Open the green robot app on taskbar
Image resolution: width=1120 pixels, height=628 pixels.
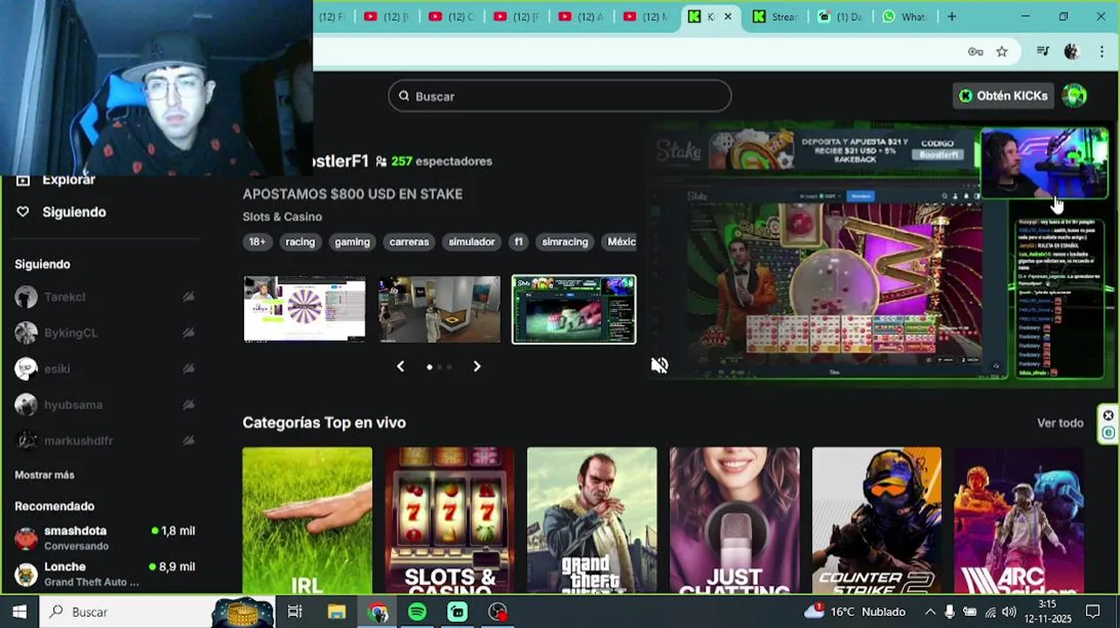[458, 611]
